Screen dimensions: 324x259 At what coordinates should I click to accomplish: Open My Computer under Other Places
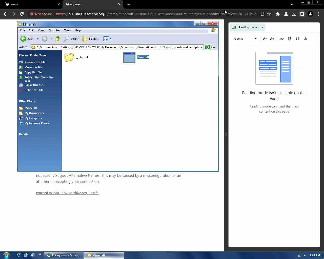33,118
